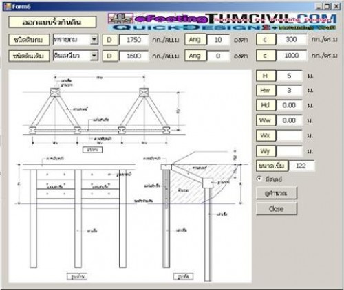Click the Close button
The height and width of the screenshot is (290, 344).
[277, 209]
